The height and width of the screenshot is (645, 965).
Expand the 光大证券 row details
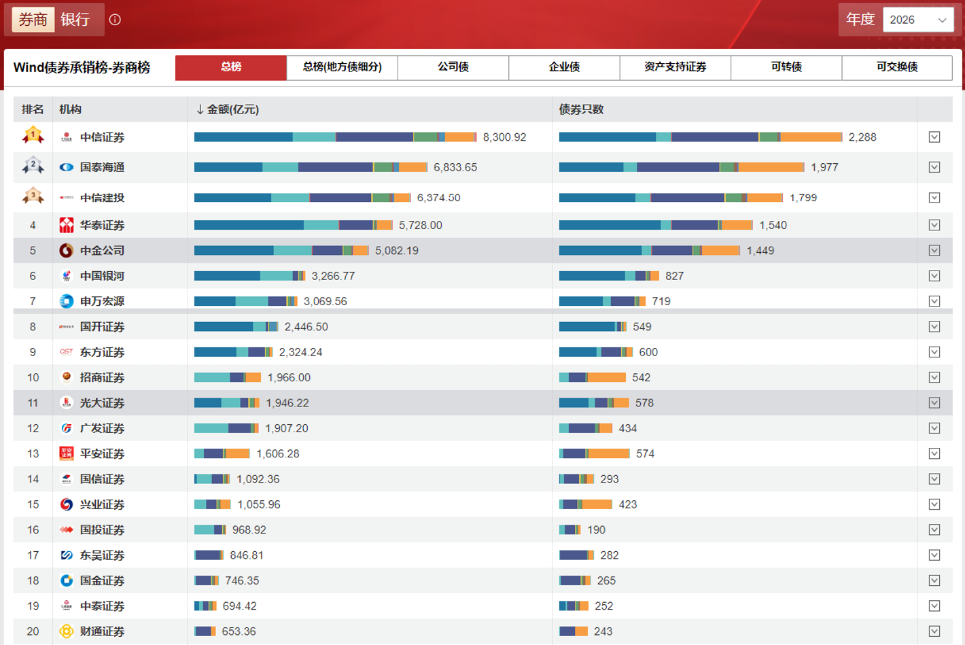[x=934, y=403]
